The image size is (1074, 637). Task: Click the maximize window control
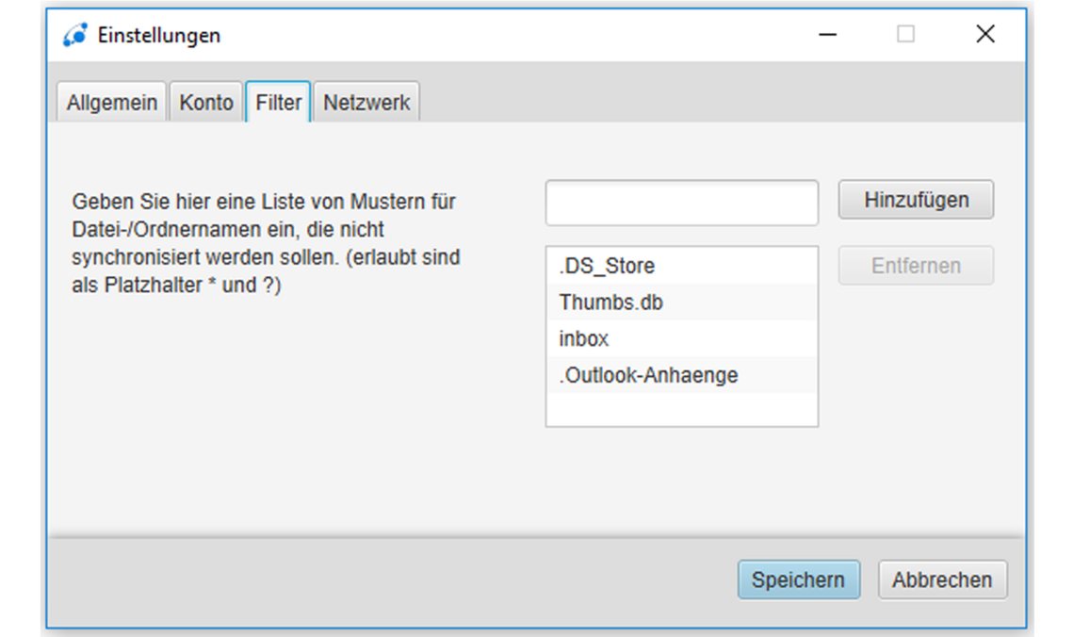(x=906, y=34)
